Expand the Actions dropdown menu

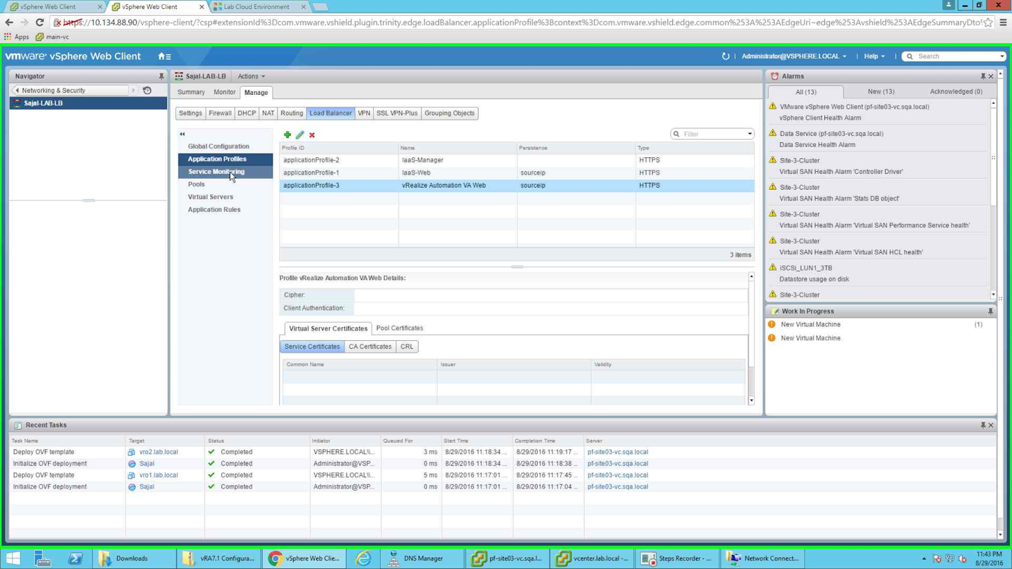(x=251, y=76)
